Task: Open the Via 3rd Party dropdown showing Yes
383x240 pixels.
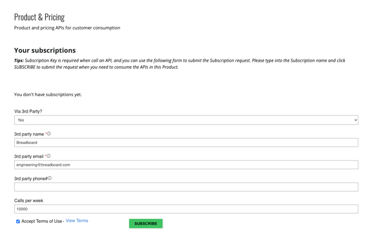Action: tap(186, 121)
